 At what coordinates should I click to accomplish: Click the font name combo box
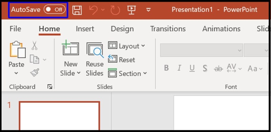tap(201, 50)
